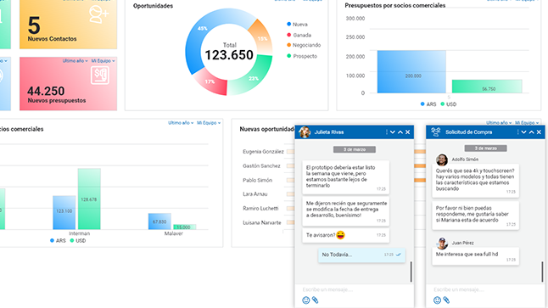Expand the Julieta Rivas chat with up chevron

[x=400, y=132]
